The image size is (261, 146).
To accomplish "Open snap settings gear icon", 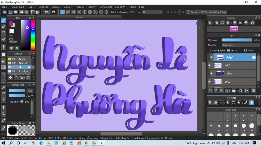I will tap(106, 12).
